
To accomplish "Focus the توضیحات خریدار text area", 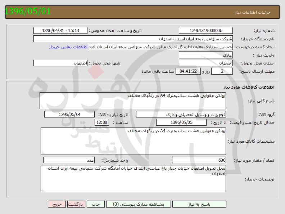I will pyautogui.click(x=133, y=179).
